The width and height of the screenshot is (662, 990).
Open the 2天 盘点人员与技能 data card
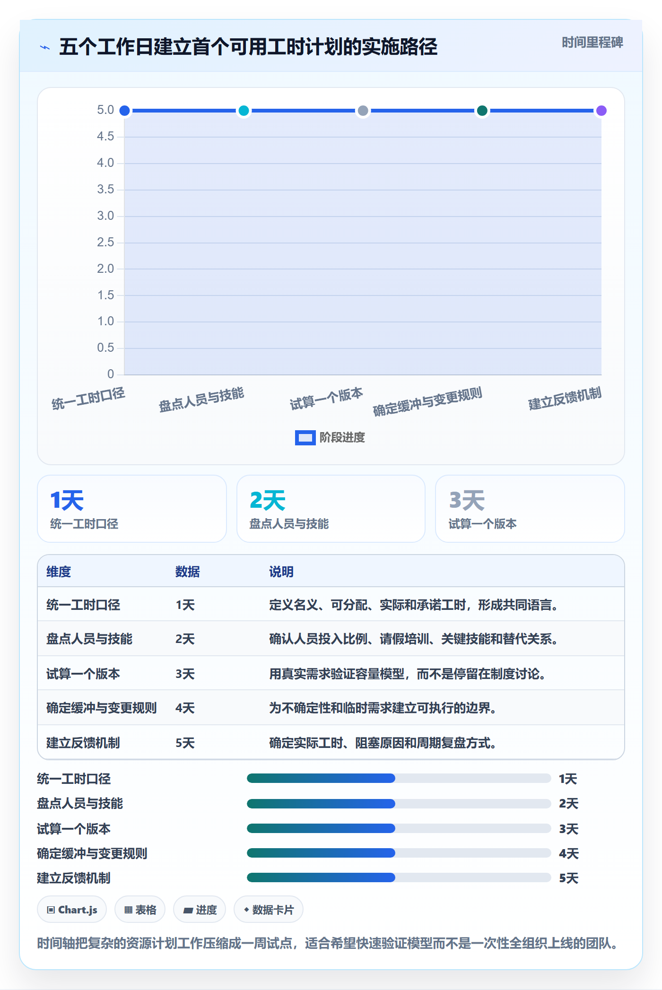tap(331, 509)
